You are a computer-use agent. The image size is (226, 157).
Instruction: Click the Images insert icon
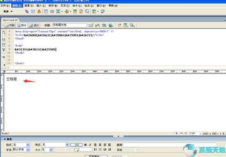tap(58, 11)
